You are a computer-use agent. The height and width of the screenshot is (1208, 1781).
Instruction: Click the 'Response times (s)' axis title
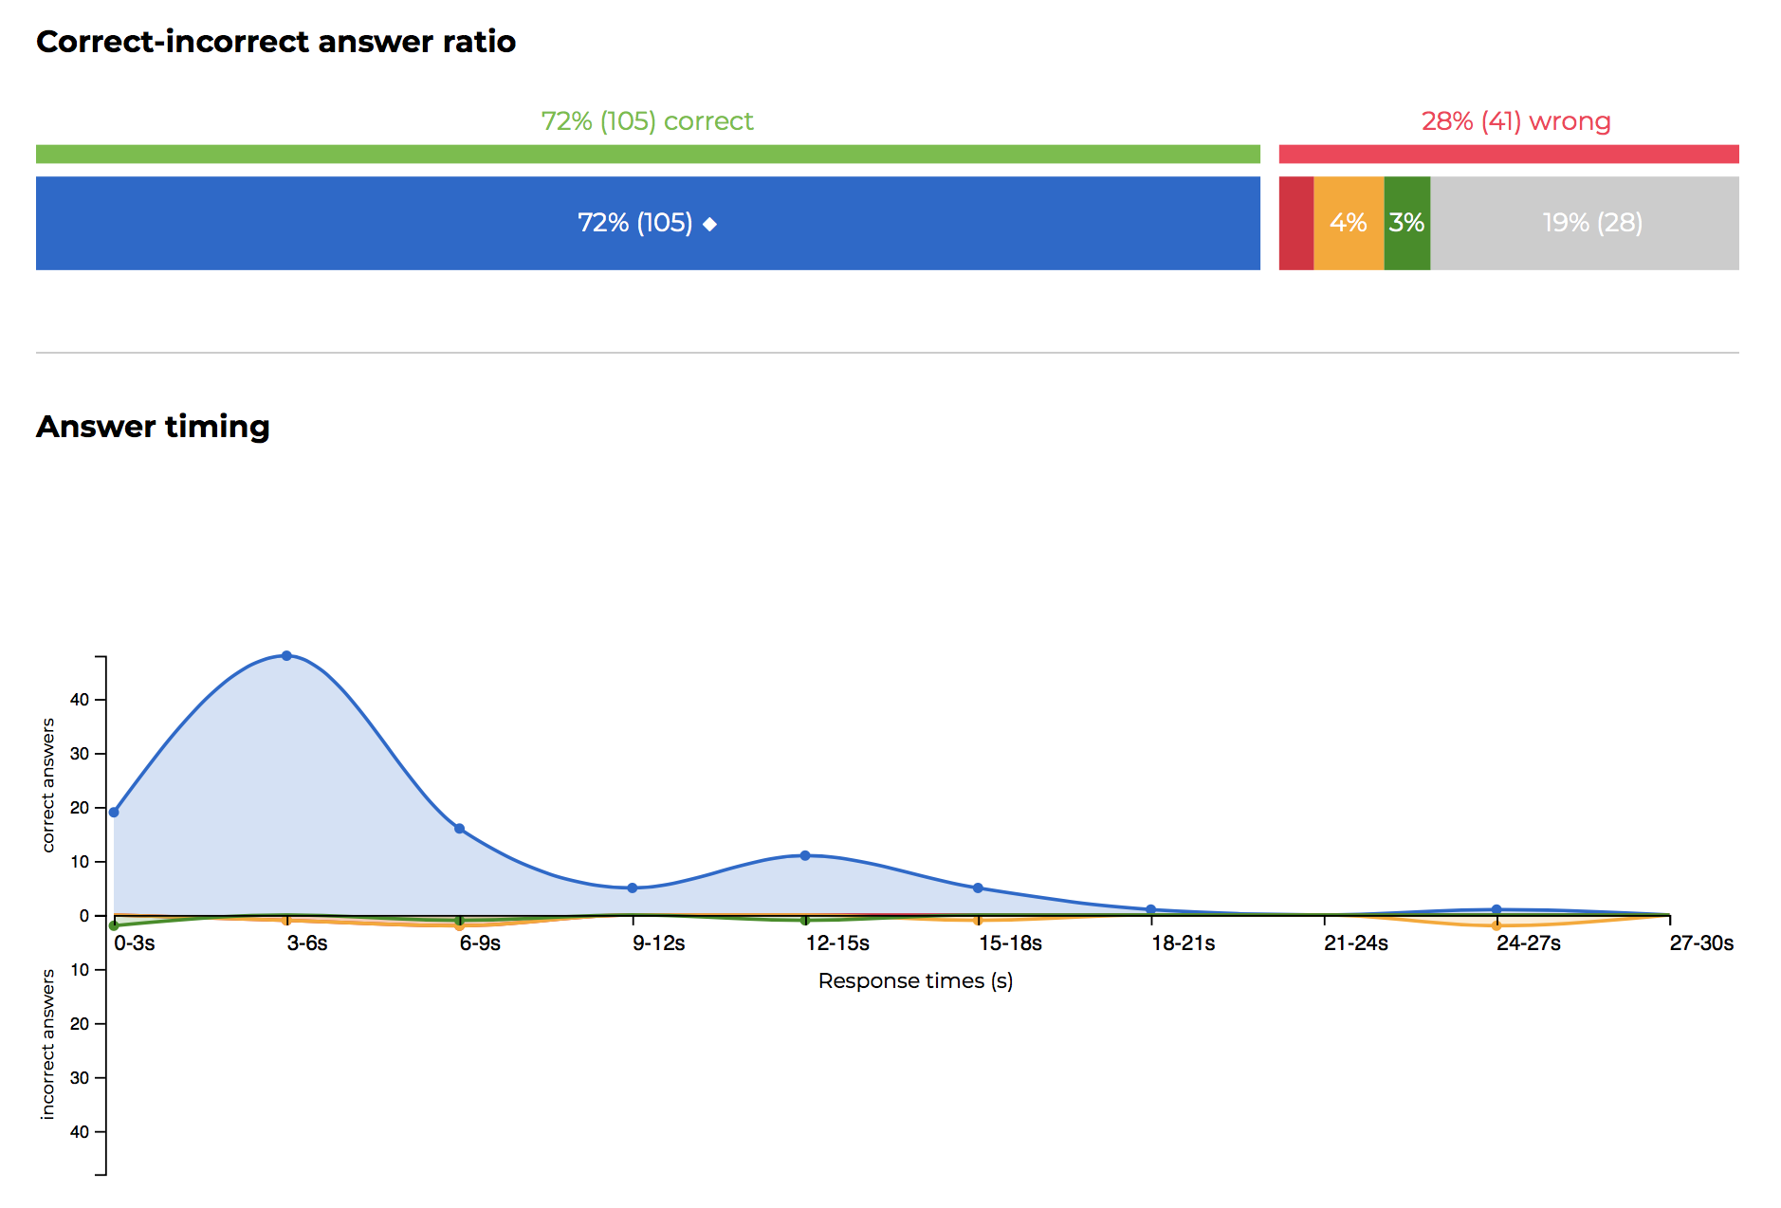(915, 980)
